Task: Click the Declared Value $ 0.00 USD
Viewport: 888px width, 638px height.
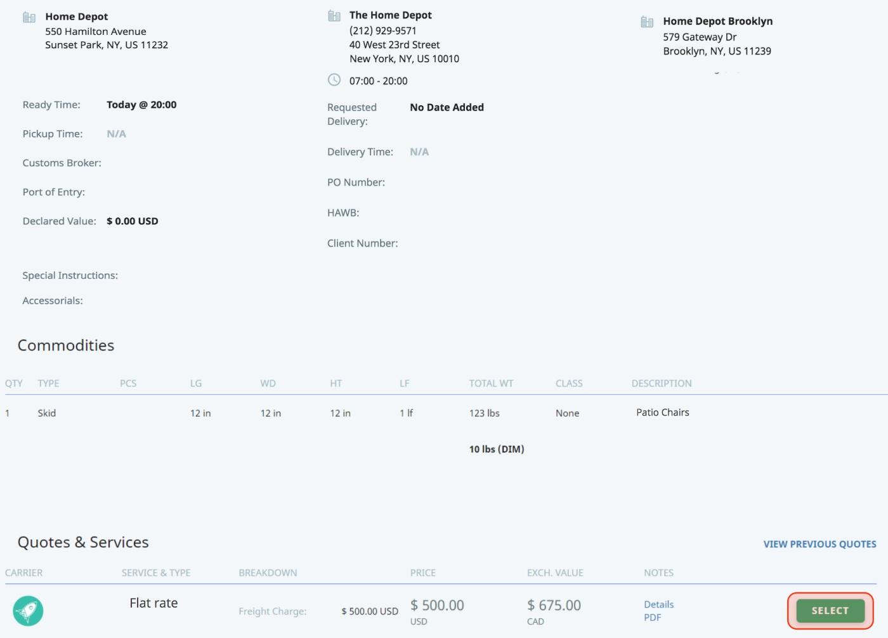Action: (133, 221)
